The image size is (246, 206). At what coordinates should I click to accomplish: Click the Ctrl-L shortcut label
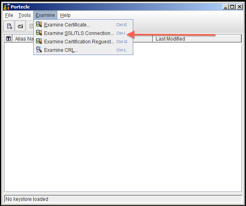121,50
